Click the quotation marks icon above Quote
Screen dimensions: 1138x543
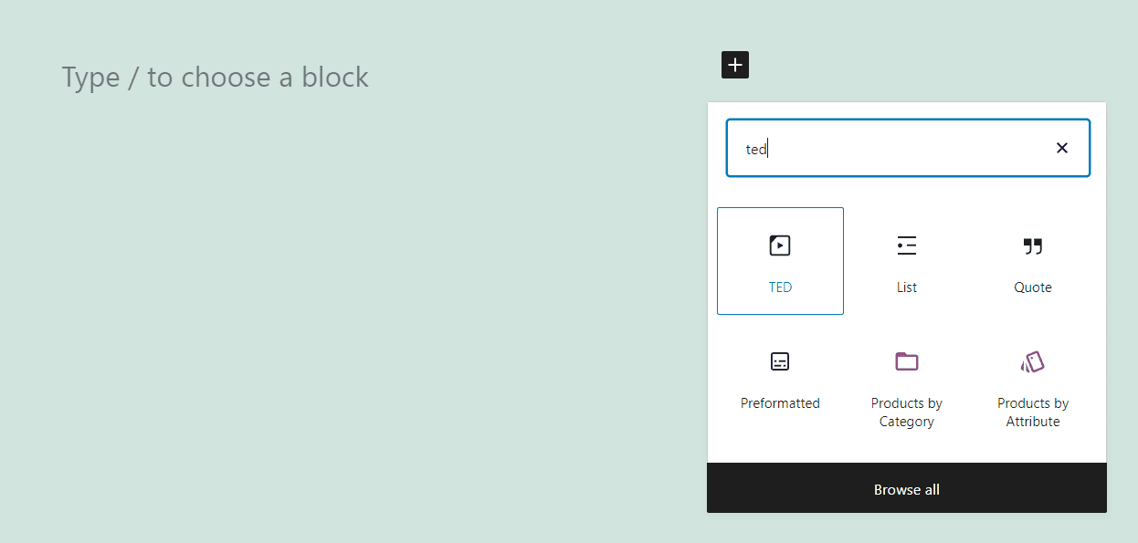coord(1032,245)
